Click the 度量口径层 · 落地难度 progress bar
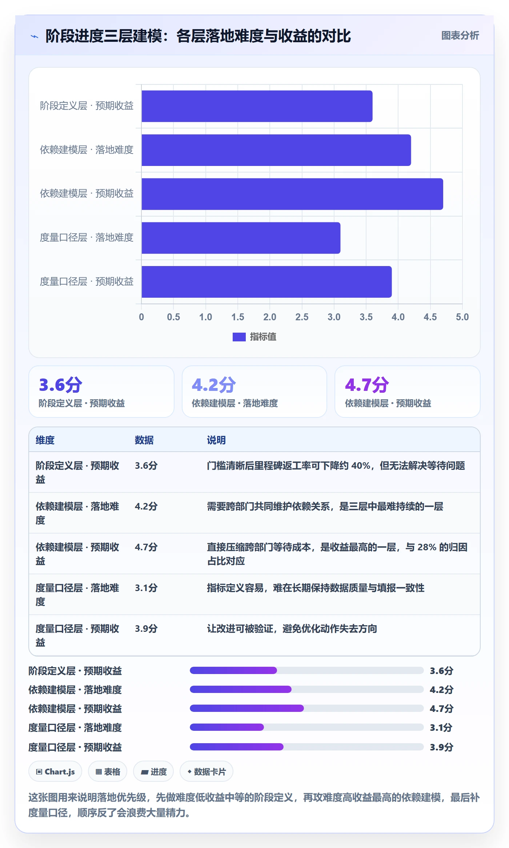Viewport: 509px width, 848px height. tap(307, 727)
